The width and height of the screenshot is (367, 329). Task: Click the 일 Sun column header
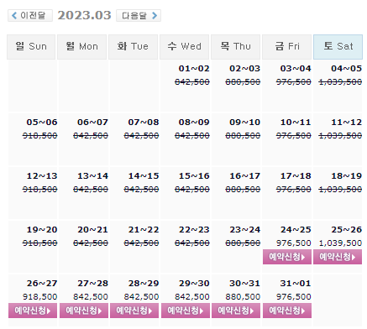pos(31,47)
